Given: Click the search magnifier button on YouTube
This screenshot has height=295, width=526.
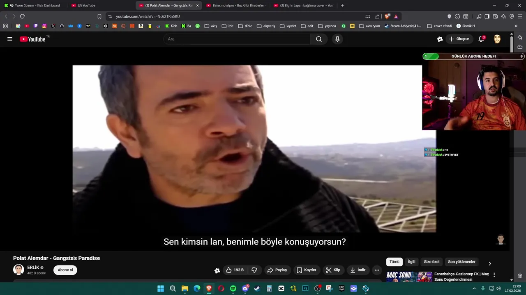Looking at the screenshot, I should 319,39.
